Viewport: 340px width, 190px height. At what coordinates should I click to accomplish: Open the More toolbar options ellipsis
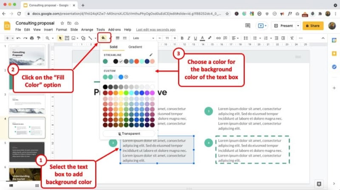click(x=300, y=38)
